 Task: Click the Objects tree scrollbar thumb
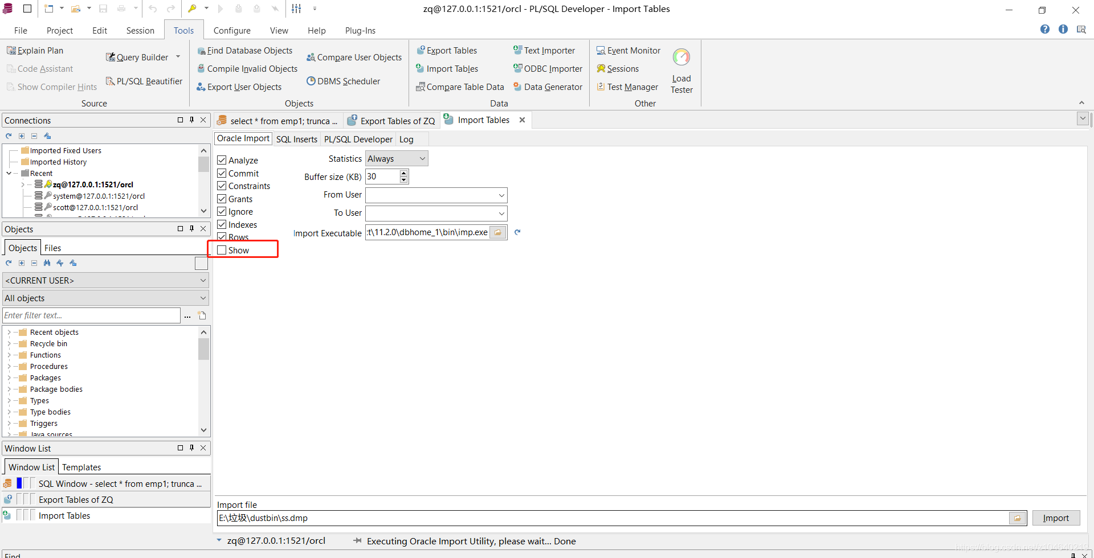(x=203, y=349)
